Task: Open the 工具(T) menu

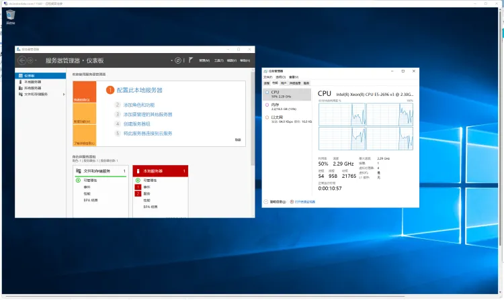Action: coord(218,60)
